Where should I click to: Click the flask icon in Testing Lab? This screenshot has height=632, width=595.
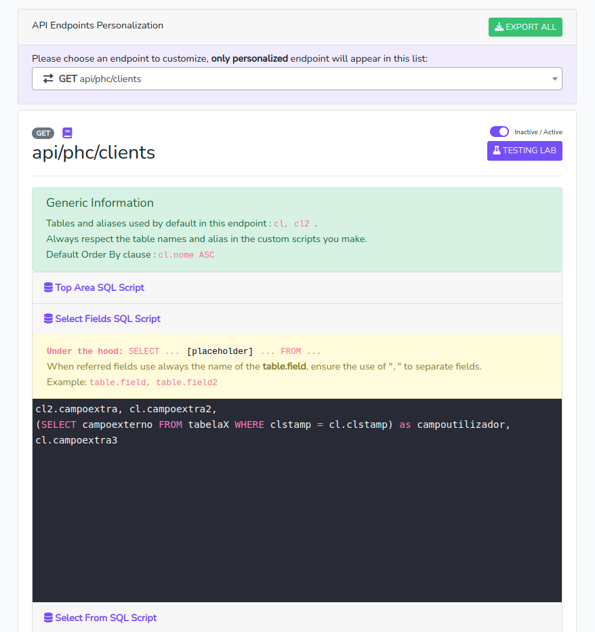click(x=497, y=151)
